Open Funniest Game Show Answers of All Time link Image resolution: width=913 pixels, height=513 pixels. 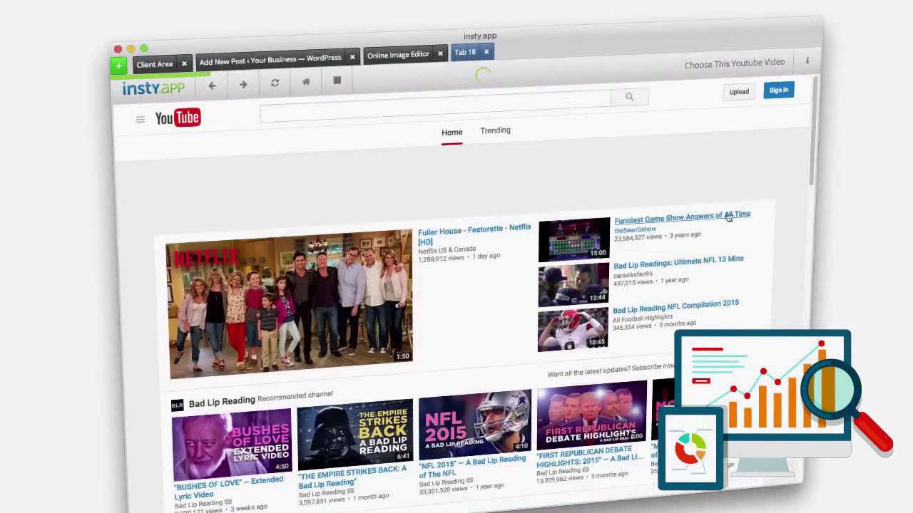[x=683, y=217]
